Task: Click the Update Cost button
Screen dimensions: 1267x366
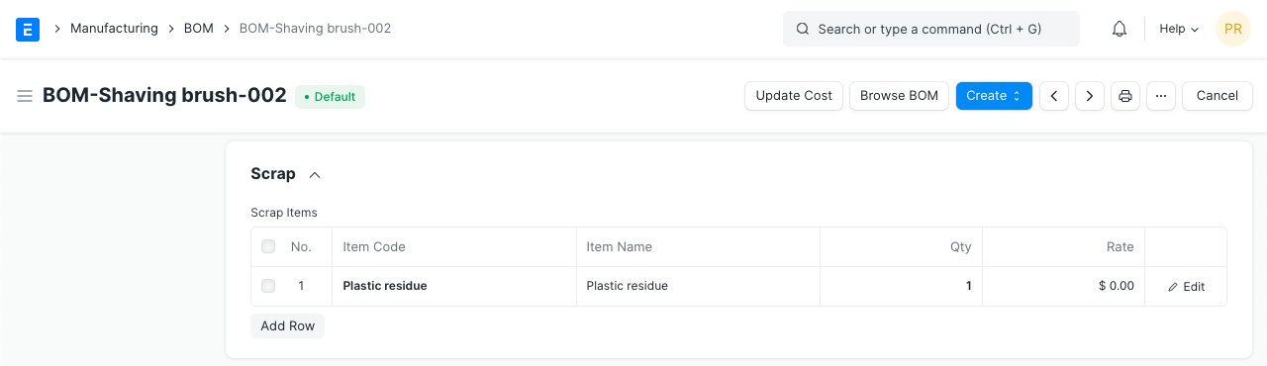Action: 794,96
